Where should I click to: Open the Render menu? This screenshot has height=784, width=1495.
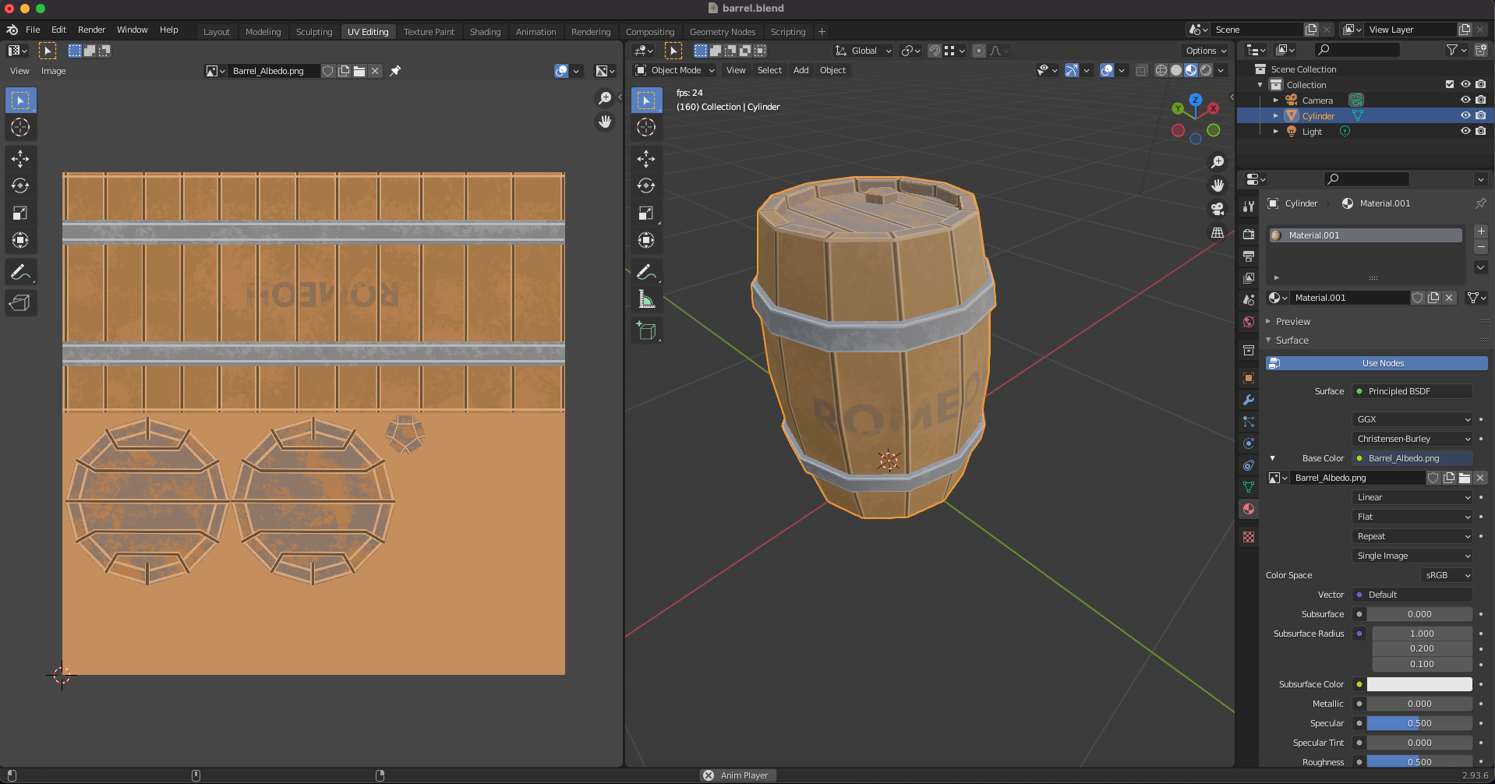(91, 30)
